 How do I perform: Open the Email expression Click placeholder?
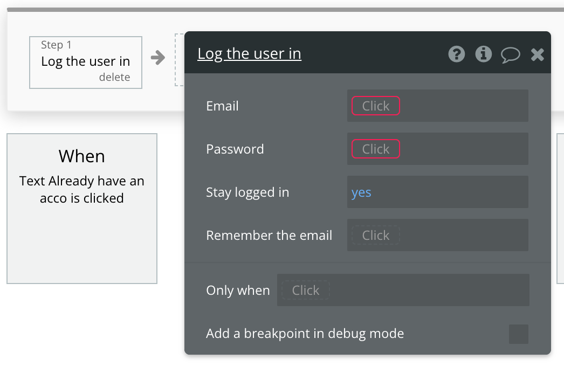[375, 106]
